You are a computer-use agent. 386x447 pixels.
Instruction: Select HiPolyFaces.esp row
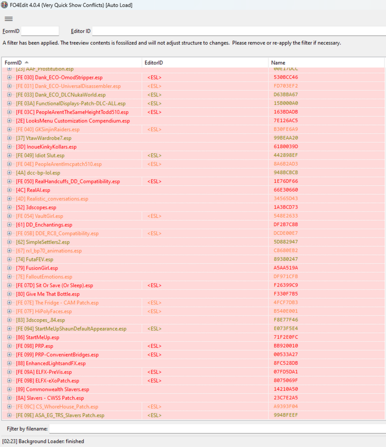pos(193,311)
